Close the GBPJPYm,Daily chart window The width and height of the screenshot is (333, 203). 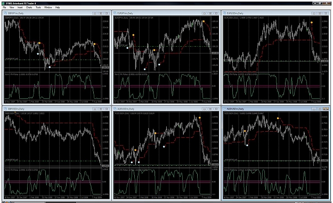click(107, 13)
